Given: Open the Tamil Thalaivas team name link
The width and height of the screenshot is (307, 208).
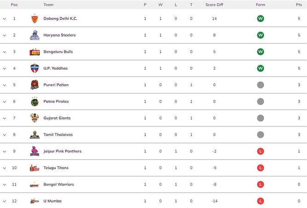Looking at the screenshot, I should [x=58, y=135].
